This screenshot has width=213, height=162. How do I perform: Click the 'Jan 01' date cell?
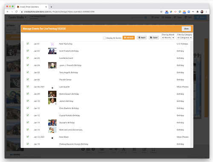(37, 44)
